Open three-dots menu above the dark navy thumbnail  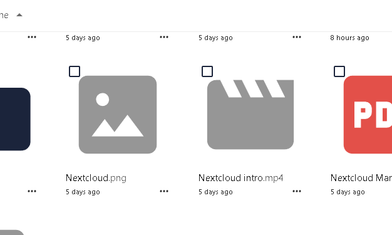(x=32, y=38)
